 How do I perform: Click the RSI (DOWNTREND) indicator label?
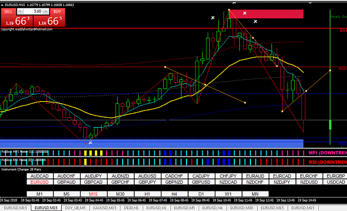point(328,162)
